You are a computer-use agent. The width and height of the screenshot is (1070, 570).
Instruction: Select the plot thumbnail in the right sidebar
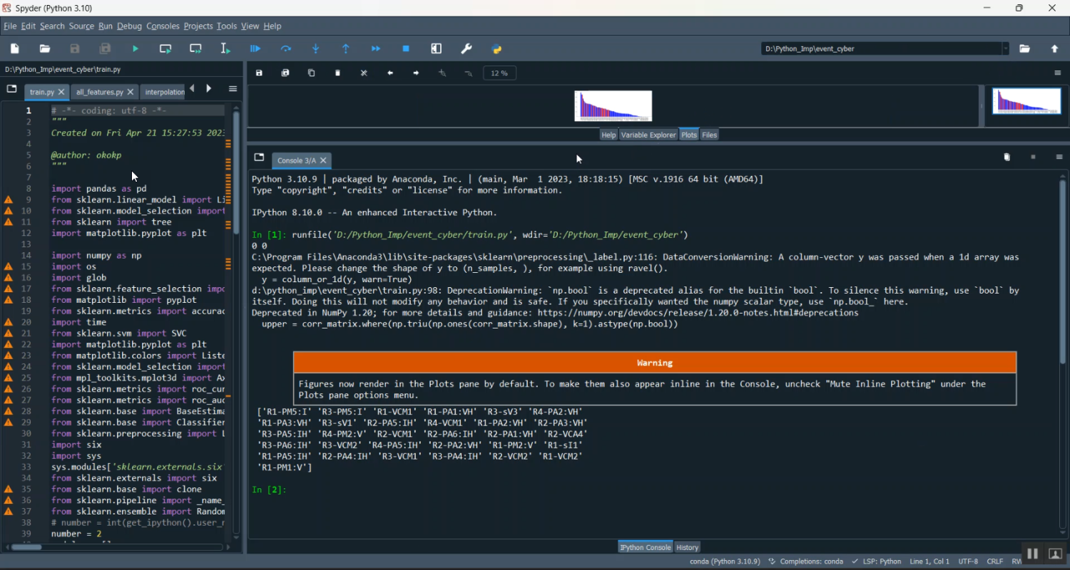[x=1026, y=101]
